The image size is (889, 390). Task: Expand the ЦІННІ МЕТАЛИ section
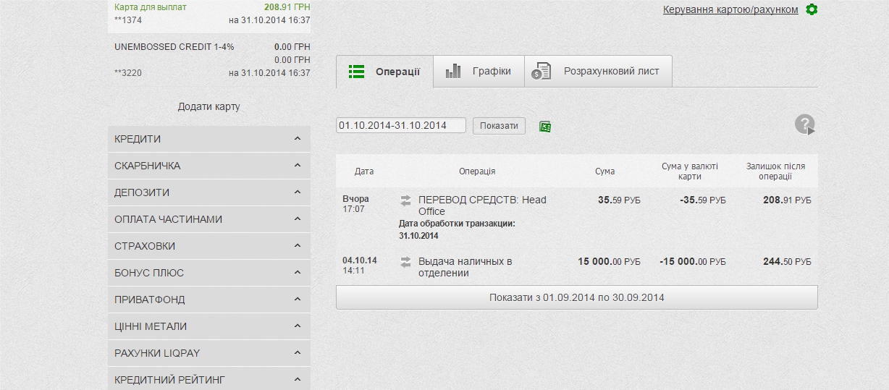(208, 326)
